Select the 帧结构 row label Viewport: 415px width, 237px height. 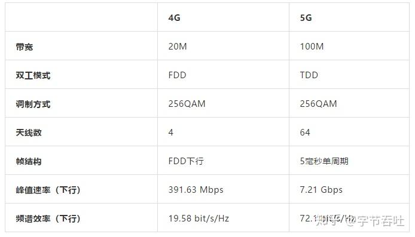point(29,161)
